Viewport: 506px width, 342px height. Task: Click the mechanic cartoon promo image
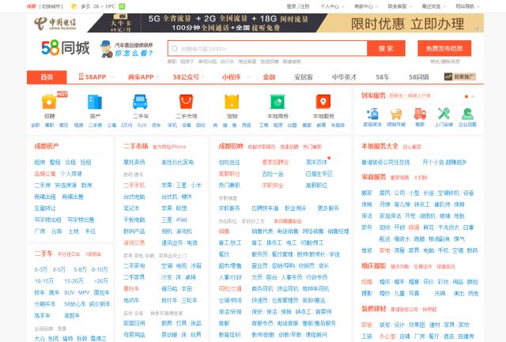point(126,49)
